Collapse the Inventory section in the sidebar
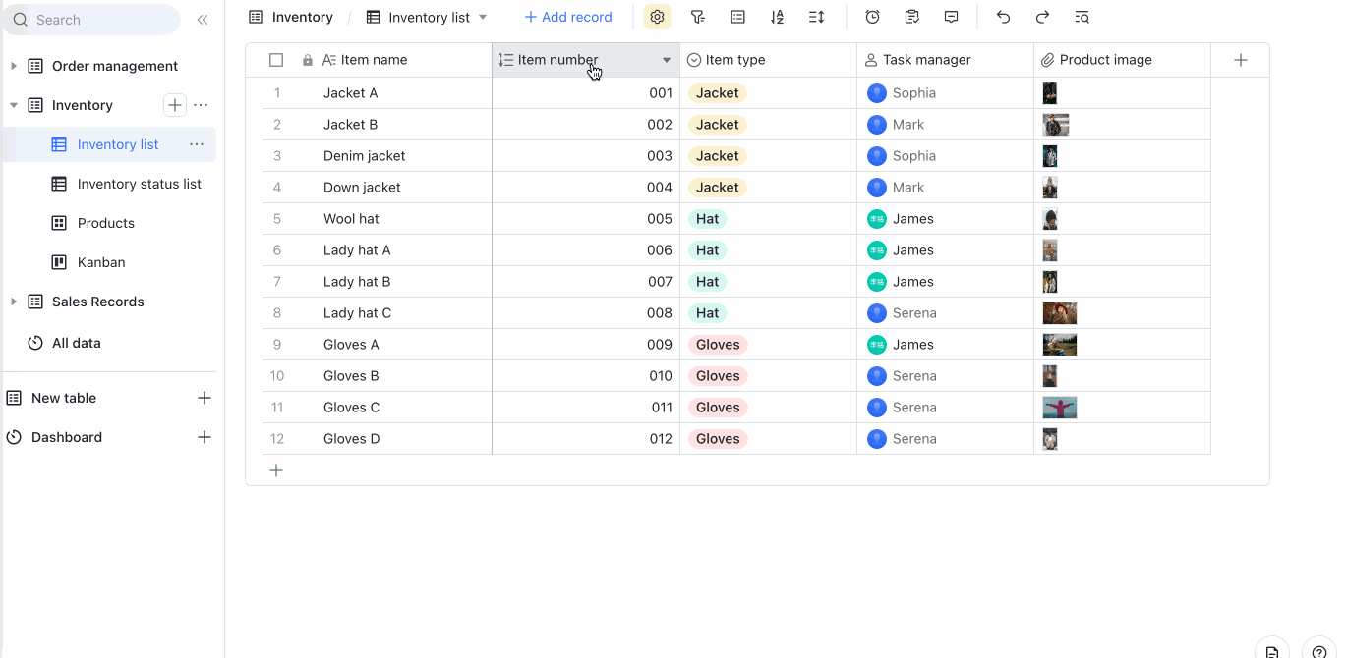The image size is (1345, 658). (x=15, y=105)
